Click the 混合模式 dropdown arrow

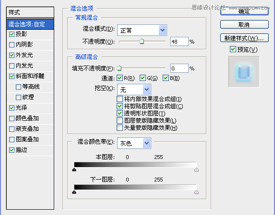pyautogui.click(x=162, y=30)
